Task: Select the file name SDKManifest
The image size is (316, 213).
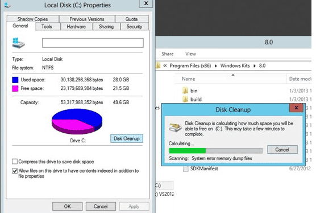Action: 204,169
